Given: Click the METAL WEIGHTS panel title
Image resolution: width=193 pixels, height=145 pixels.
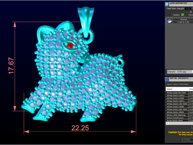Looking at the screenshot, I should 179,78.
